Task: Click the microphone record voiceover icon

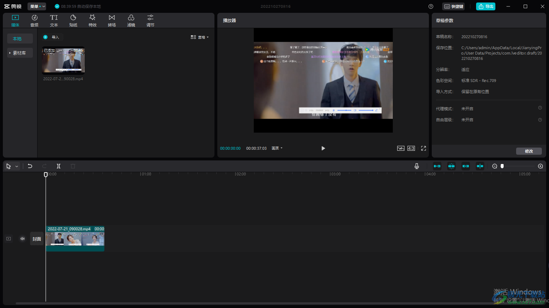Action: tap(417, 166)
